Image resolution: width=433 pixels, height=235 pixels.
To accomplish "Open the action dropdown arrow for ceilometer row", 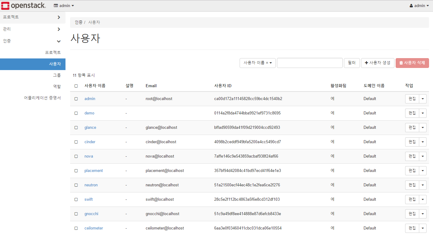I will click(423, 228).
